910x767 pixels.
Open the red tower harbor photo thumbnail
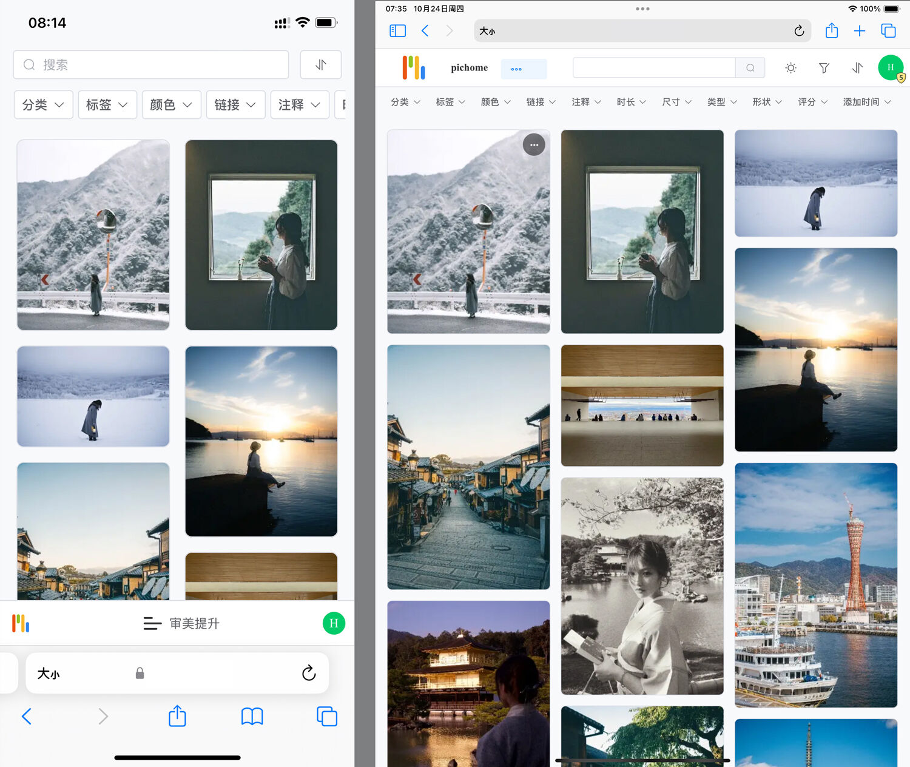coord(816,585)
